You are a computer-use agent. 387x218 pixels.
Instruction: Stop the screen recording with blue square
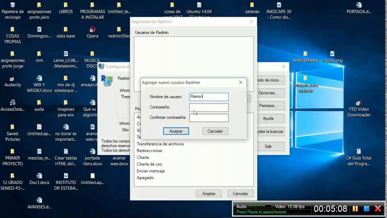pos(366,209)
